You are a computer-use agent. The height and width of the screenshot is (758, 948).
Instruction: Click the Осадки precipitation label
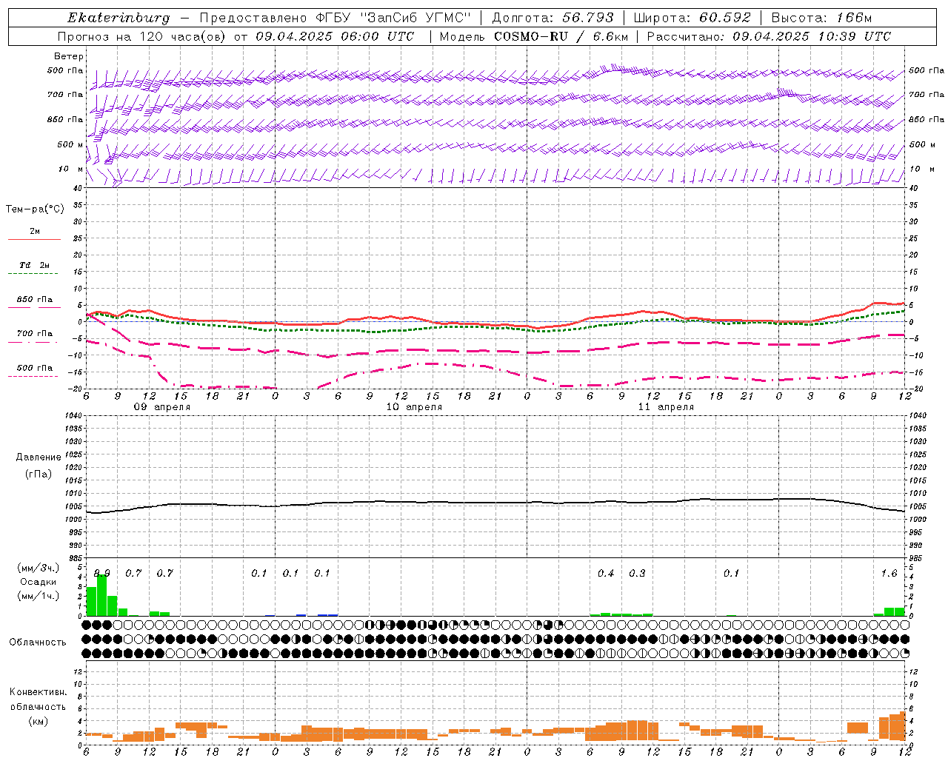[x=39, y=582]
